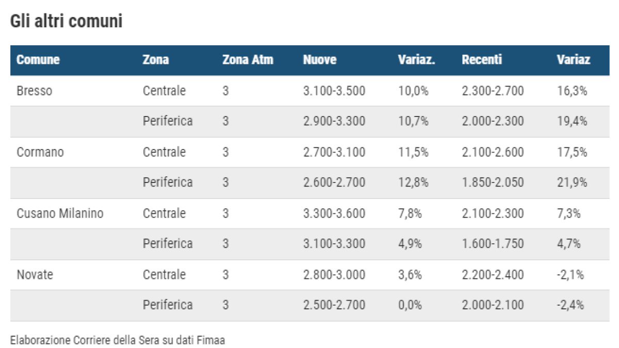Image resolution: width=619 pixels, height=348 pixels.
Task: Select the 1.850-2.050 recent price cell
Action: [493, 183]
